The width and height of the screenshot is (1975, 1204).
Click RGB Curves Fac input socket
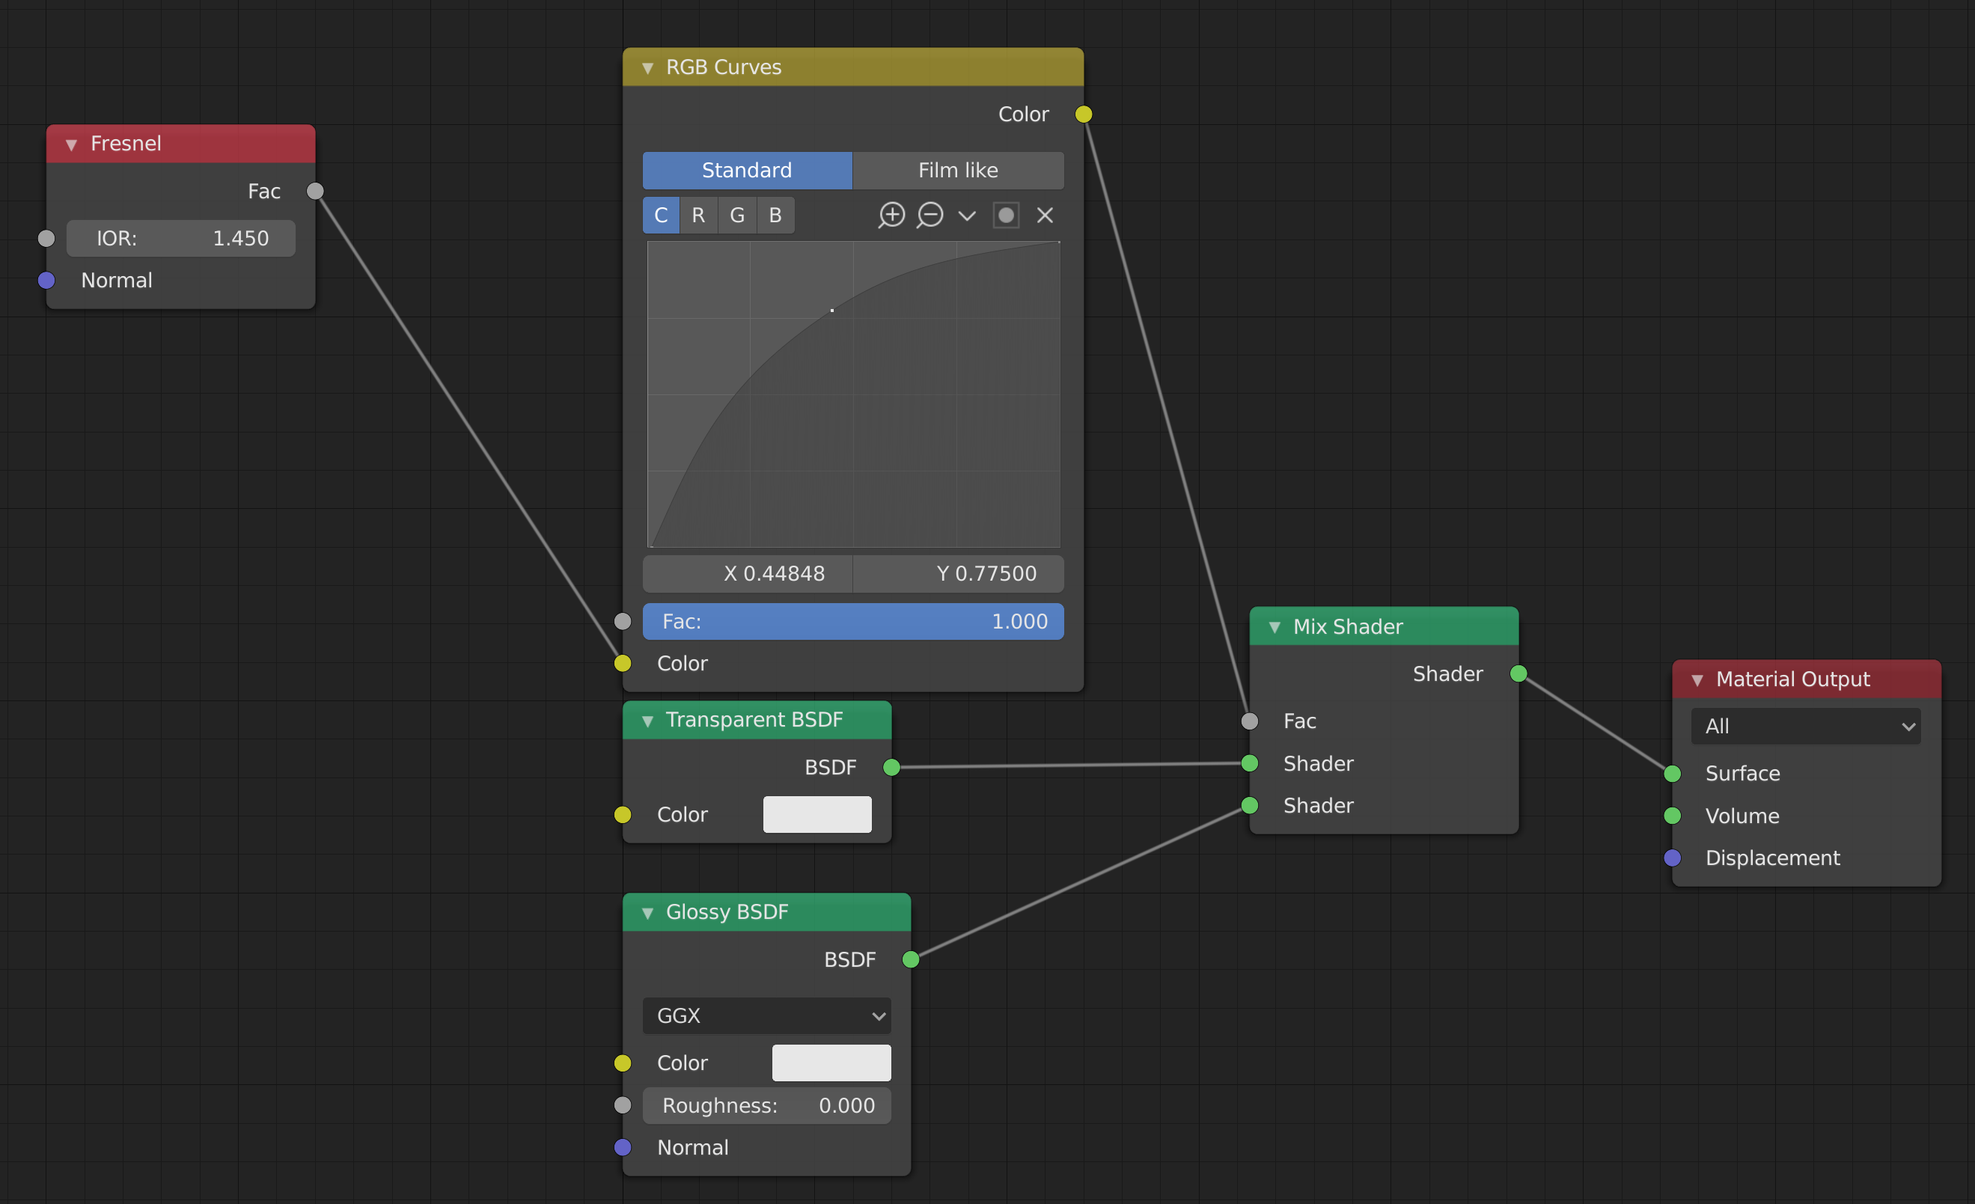[x=623, y=621]
